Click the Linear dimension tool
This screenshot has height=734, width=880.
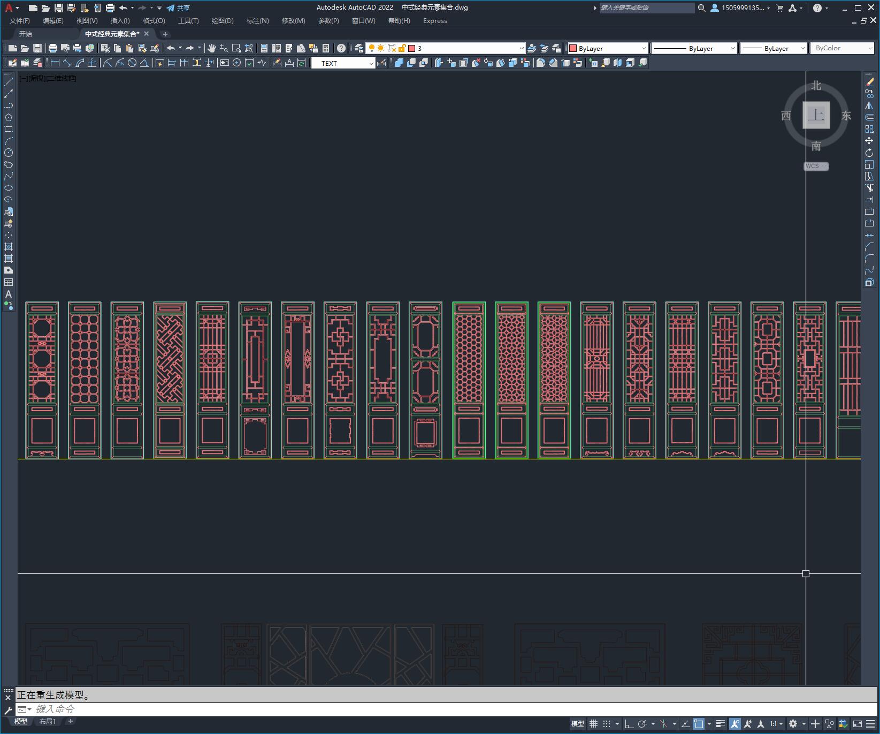[x=55, y=63]
